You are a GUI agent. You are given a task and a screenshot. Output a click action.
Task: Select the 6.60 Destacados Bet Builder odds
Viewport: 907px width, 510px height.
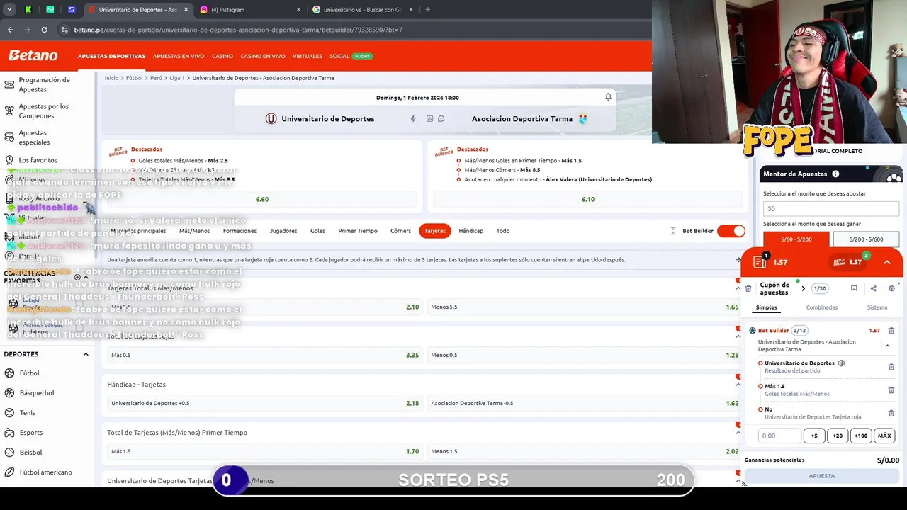coord(262,199)
